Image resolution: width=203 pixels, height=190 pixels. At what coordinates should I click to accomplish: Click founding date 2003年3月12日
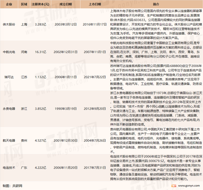(x=66, y=24)
